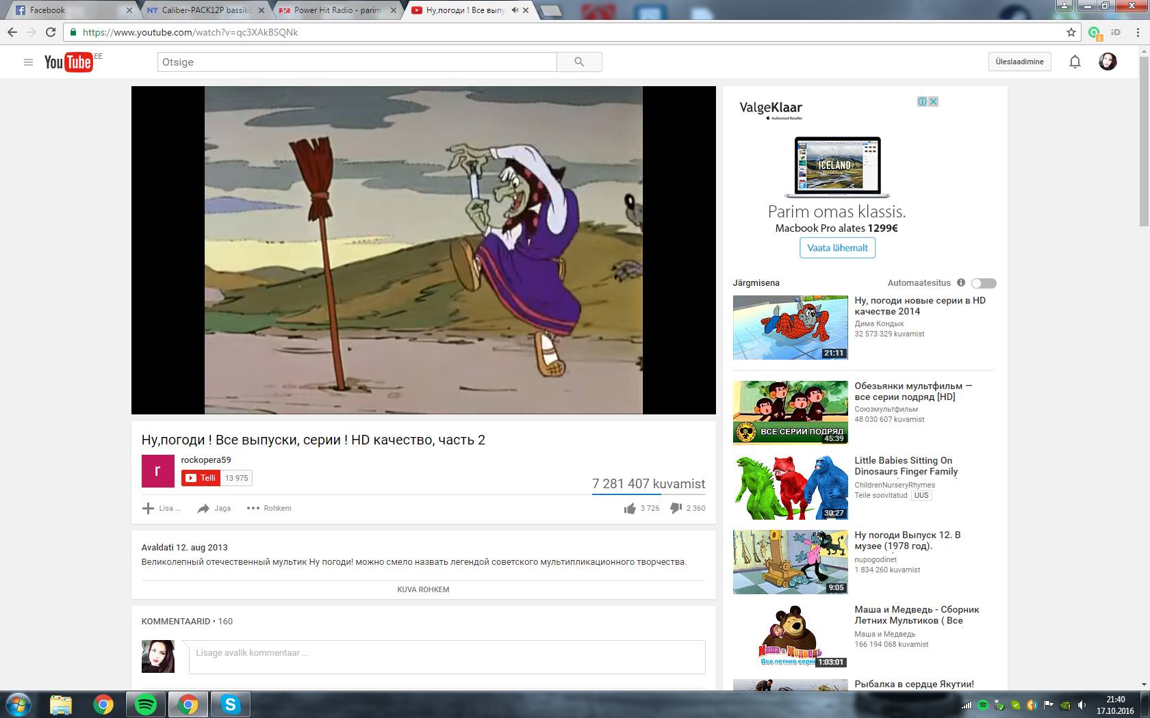Share the video via Jaga

[x=214, y=508]
